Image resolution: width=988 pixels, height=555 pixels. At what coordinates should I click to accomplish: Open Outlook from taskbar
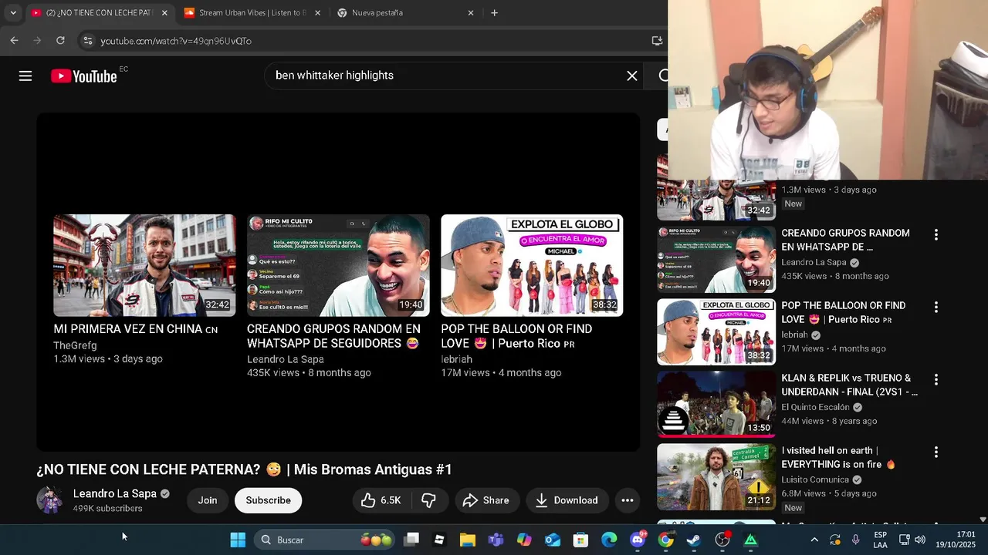553,540
